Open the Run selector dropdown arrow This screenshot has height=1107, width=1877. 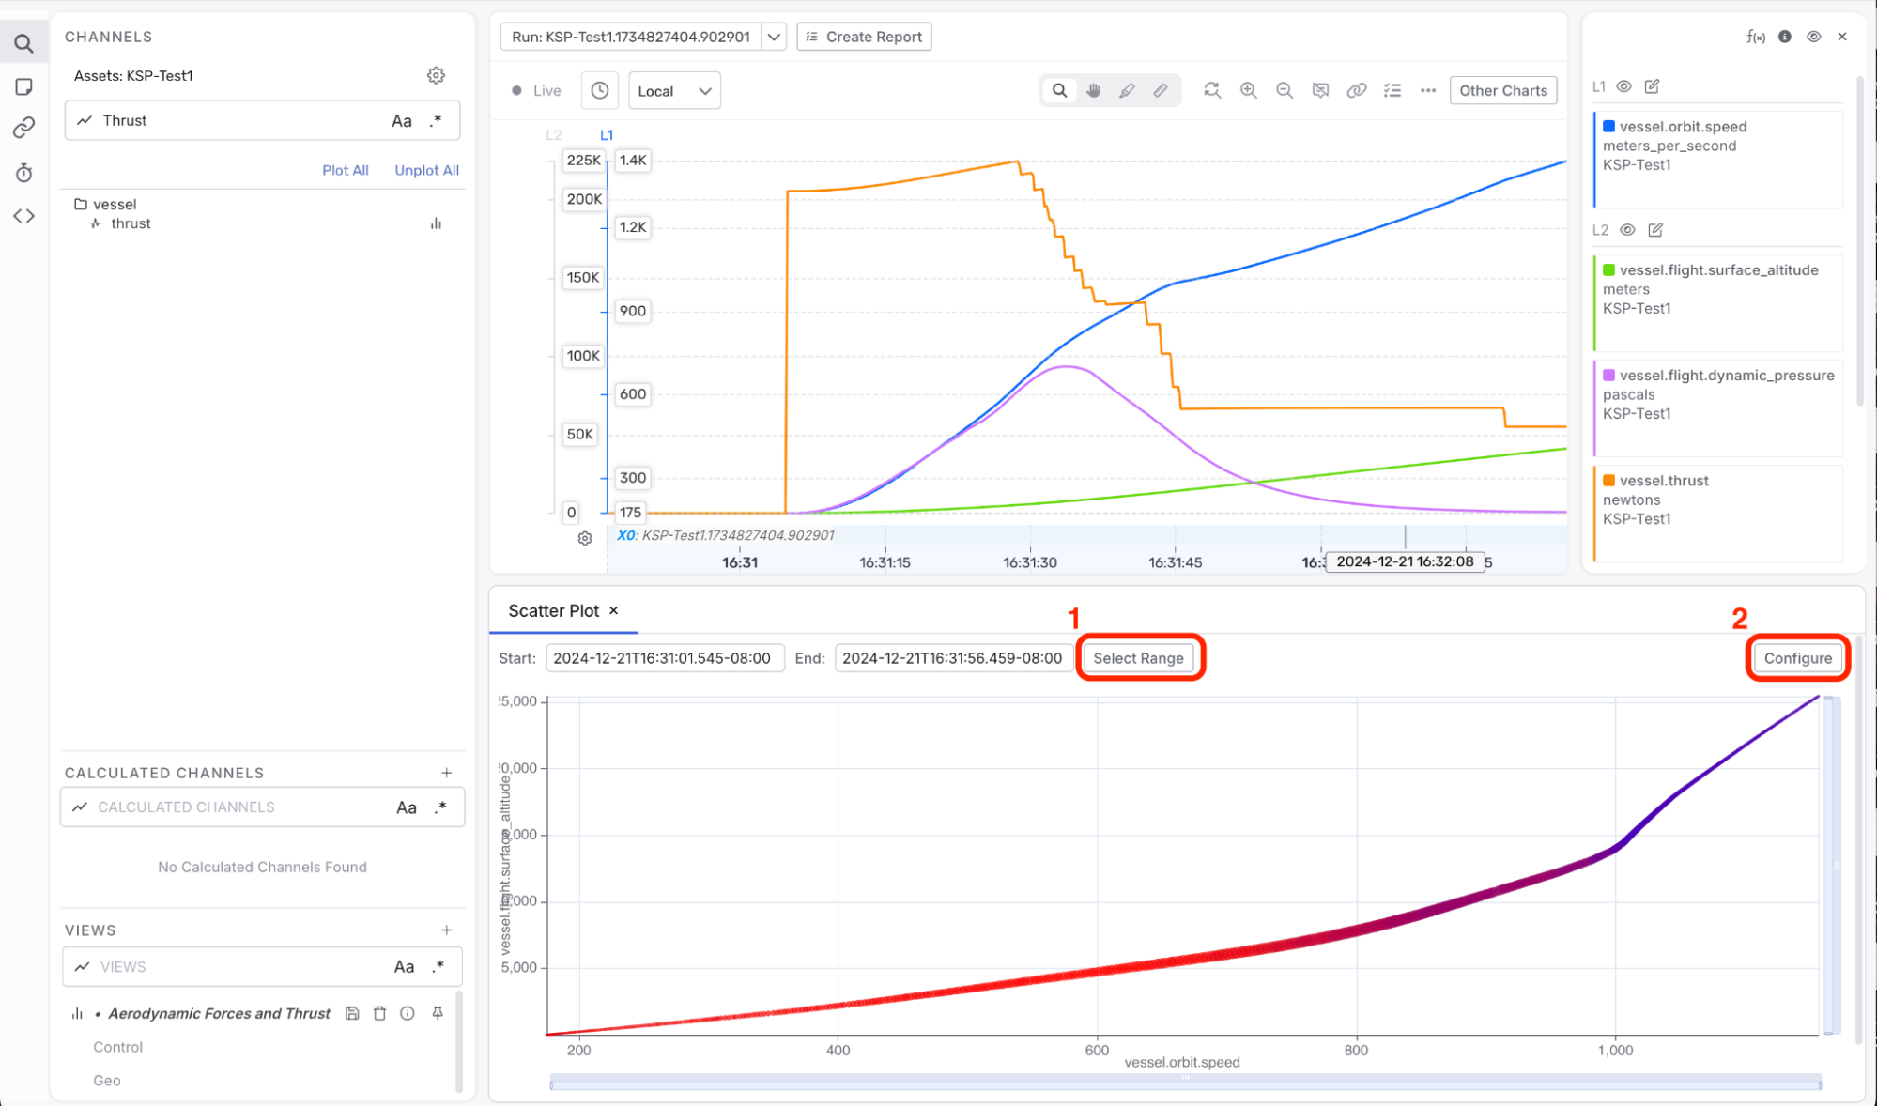[774, 37]
